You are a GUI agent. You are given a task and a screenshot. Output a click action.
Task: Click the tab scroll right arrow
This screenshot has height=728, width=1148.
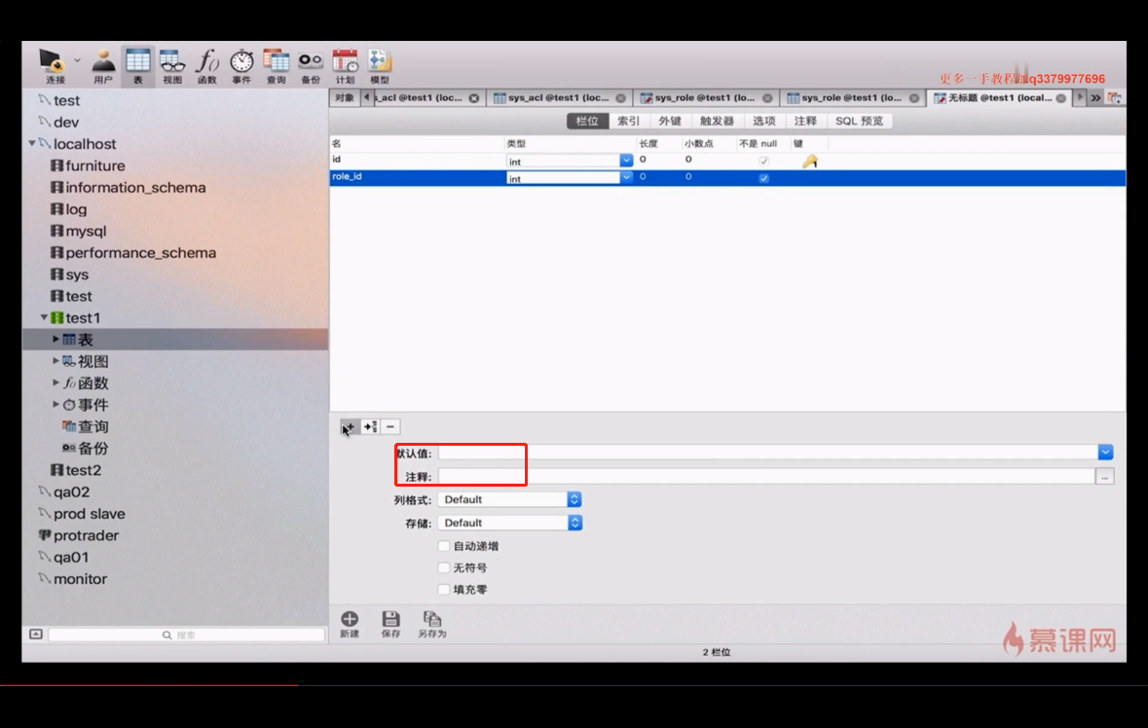pyautogui.click(x=1080, y=97)
